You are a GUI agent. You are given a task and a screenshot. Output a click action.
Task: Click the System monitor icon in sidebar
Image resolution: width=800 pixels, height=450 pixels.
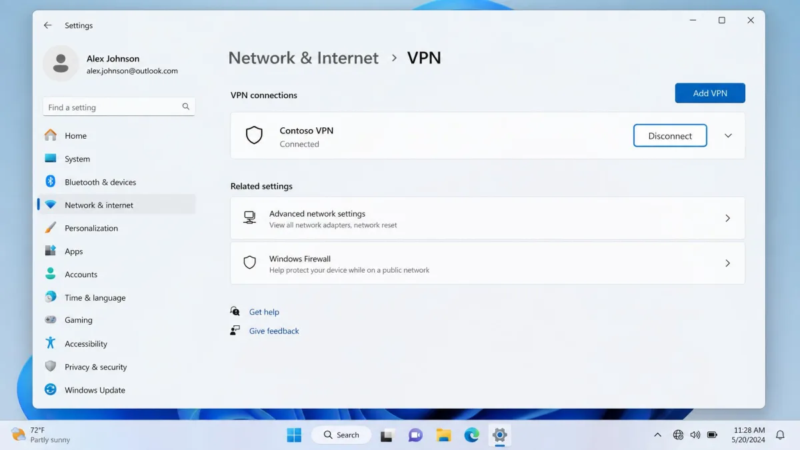click(x=51, y=159)
